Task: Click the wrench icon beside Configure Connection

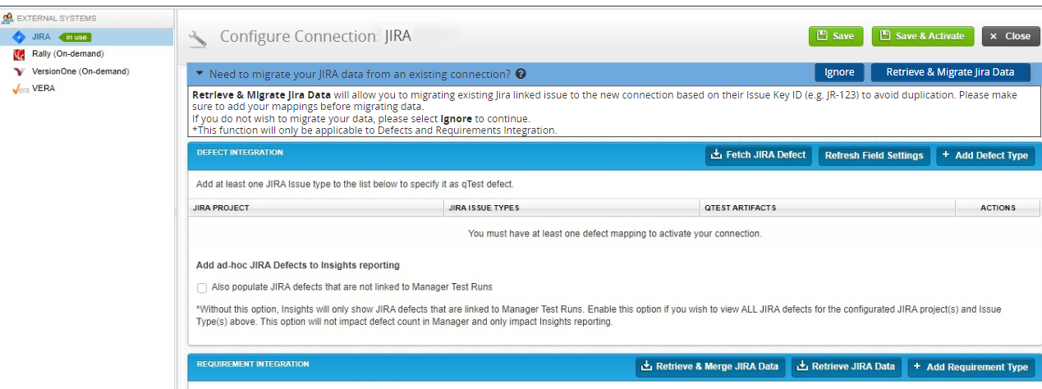Action: 197,38
